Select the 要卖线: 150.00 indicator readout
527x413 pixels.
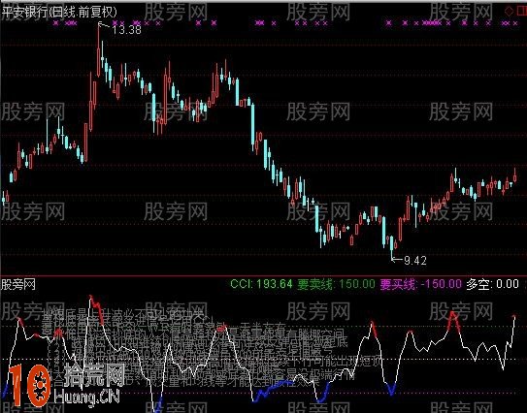click(336, 284)
